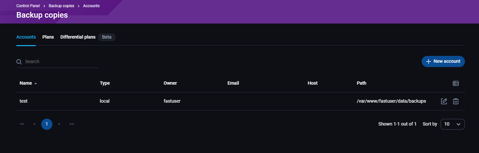
Task: Create a New account
Action: (x=443, y=61)
